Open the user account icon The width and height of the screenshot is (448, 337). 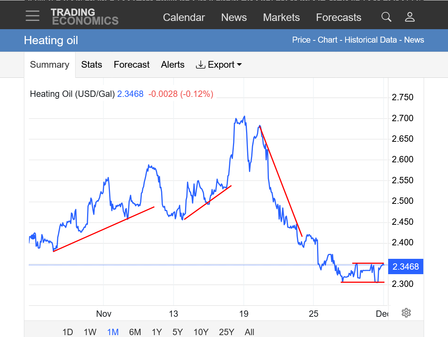click(x=410, y=17)
